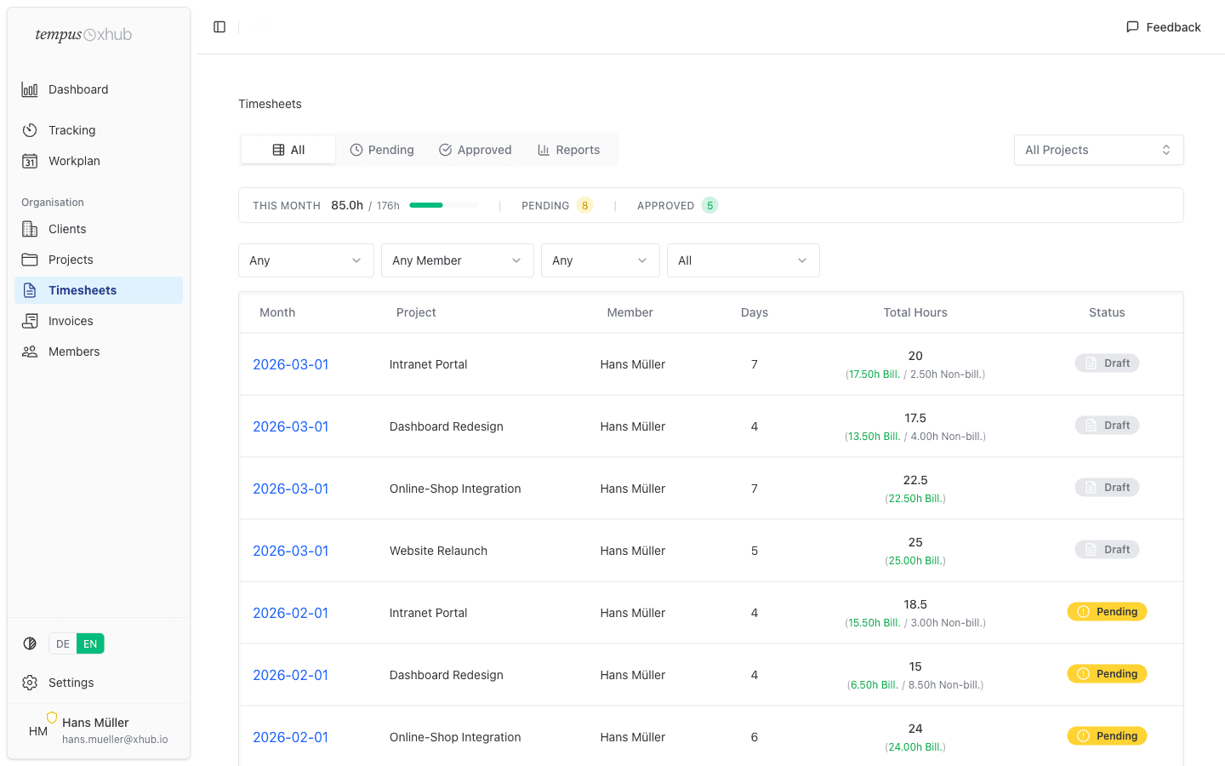Open Hans Müller's account profile area

(x=95, y=729)
